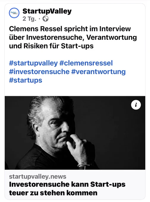Select the #verantwortung hashtag
Screen dimensions: 150x202
(x=98, y=72)
